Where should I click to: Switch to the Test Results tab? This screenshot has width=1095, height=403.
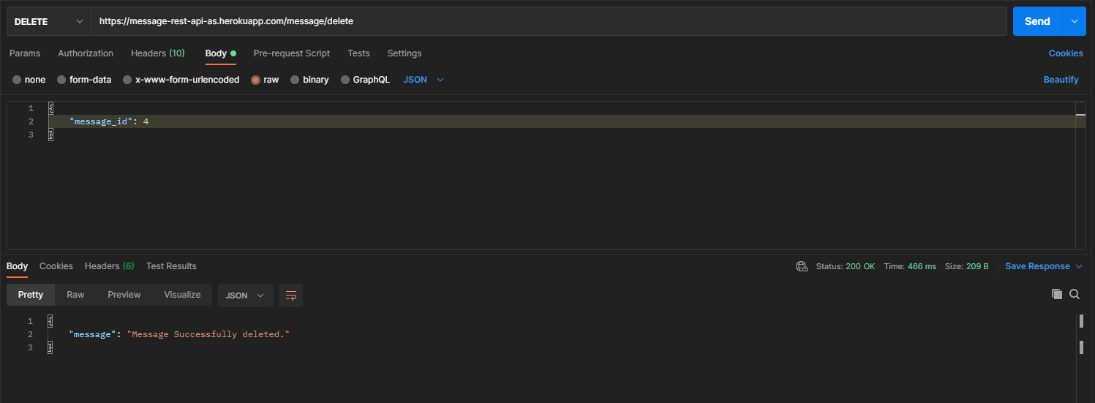coord(171,266)
